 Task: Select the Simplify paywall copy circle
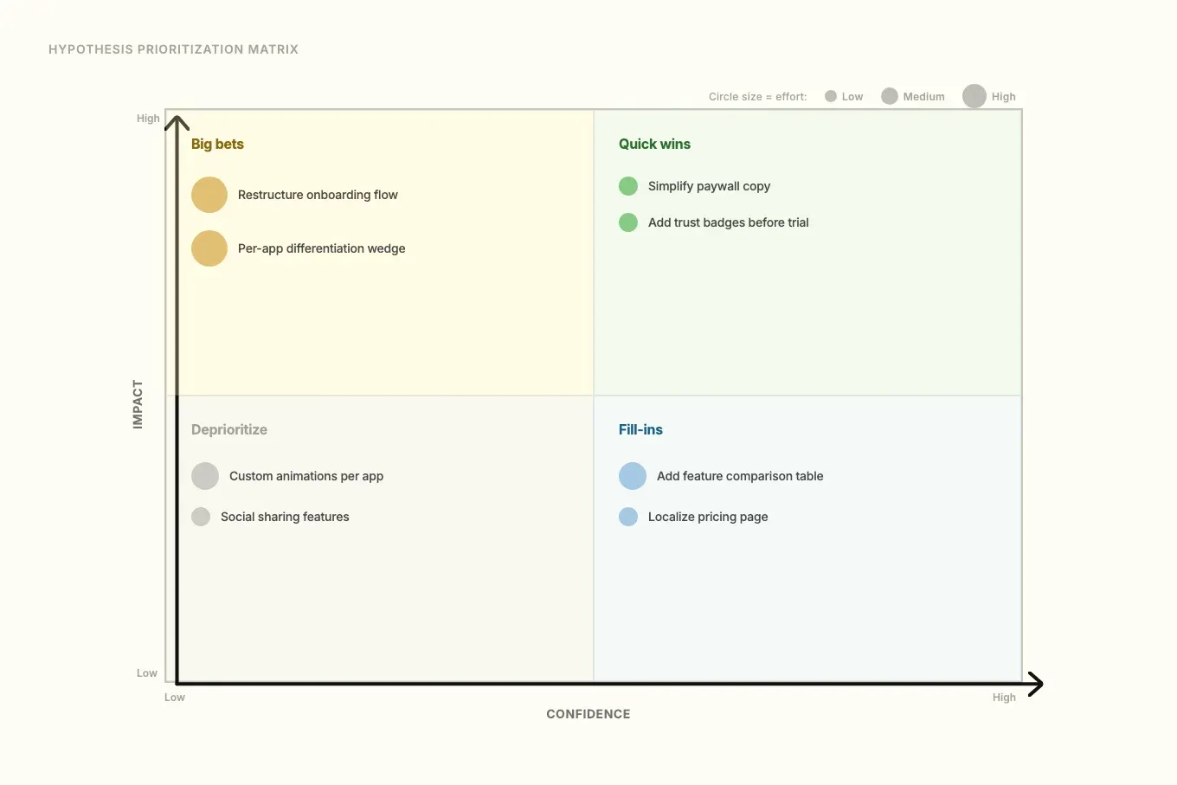pos(628,185)
